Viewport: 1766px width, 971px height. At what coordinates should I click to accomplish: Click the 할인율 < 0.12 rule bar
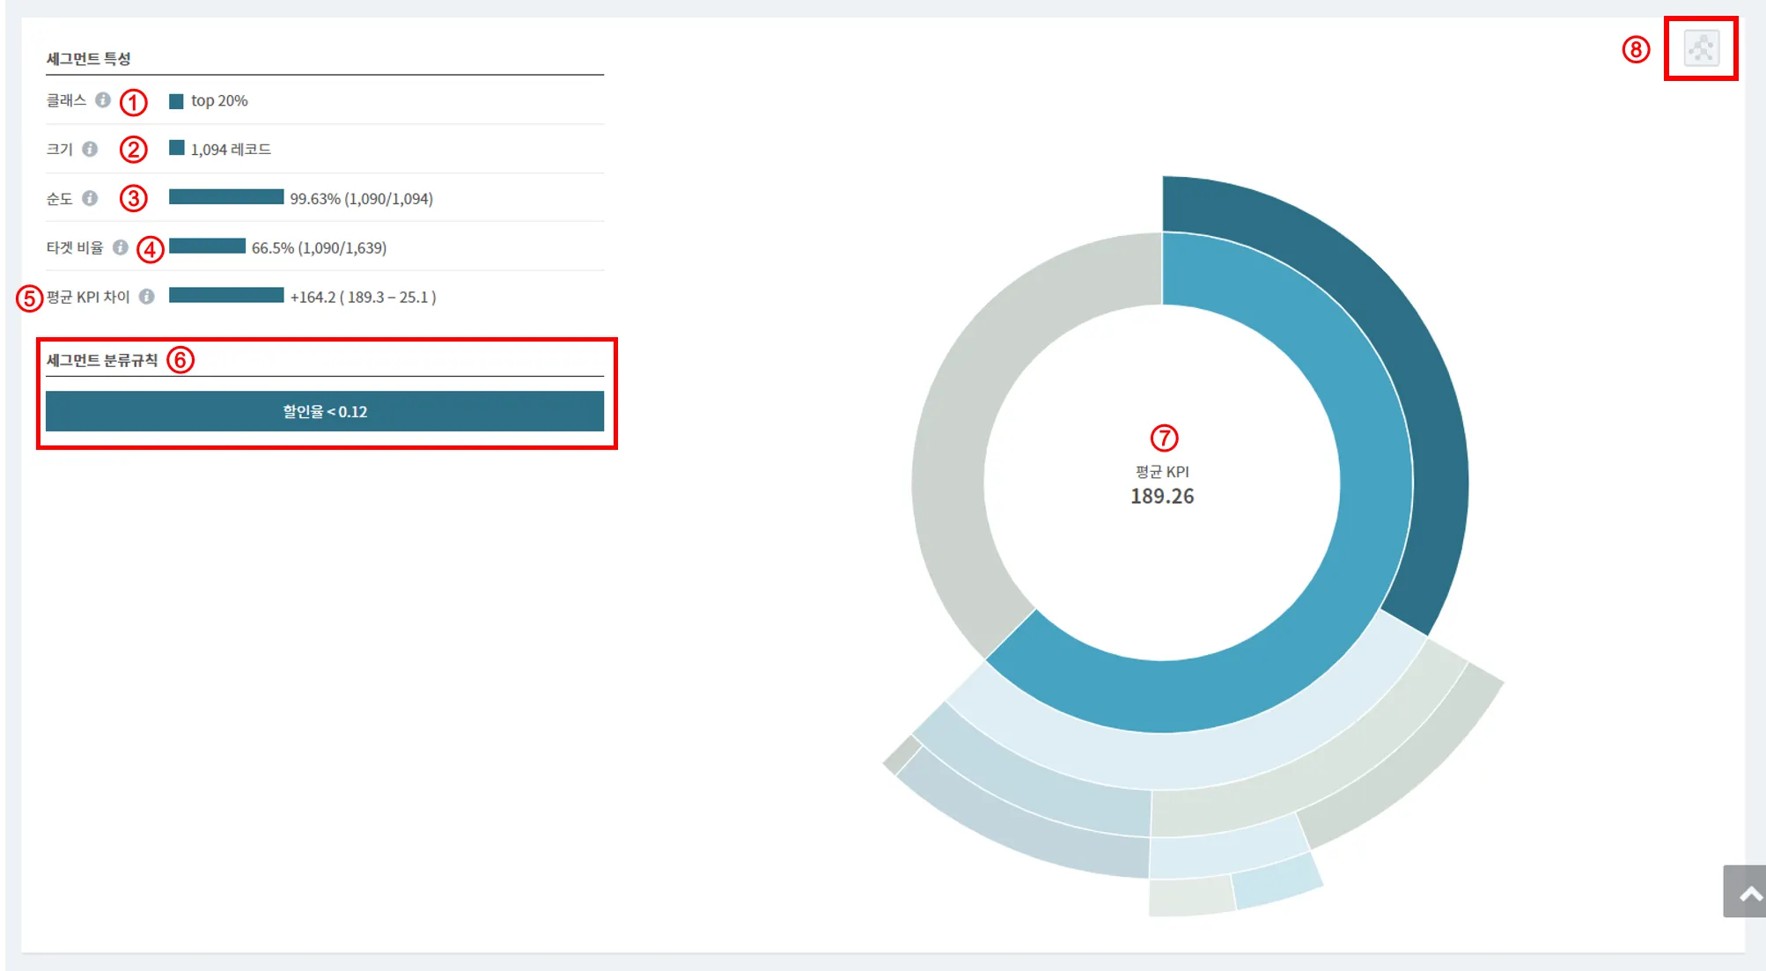pos(324,411)
